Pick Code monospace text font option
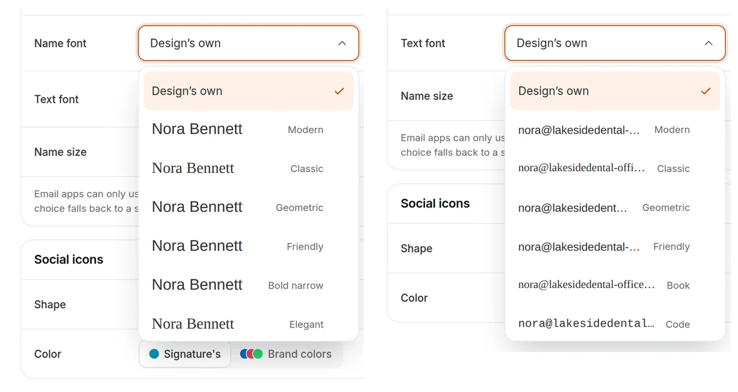Image resolution: width=738 pixels, height=392 pixels. tap(615, 324)
